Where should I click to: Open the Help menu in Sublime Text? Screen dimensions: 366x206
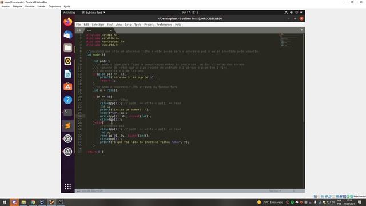(x=178, y=25)
